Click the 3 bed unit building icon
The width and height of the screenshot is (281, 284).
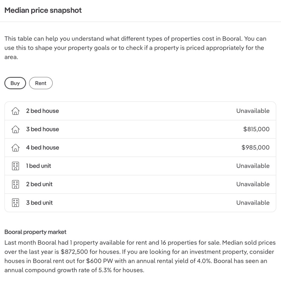click(15, 203)
